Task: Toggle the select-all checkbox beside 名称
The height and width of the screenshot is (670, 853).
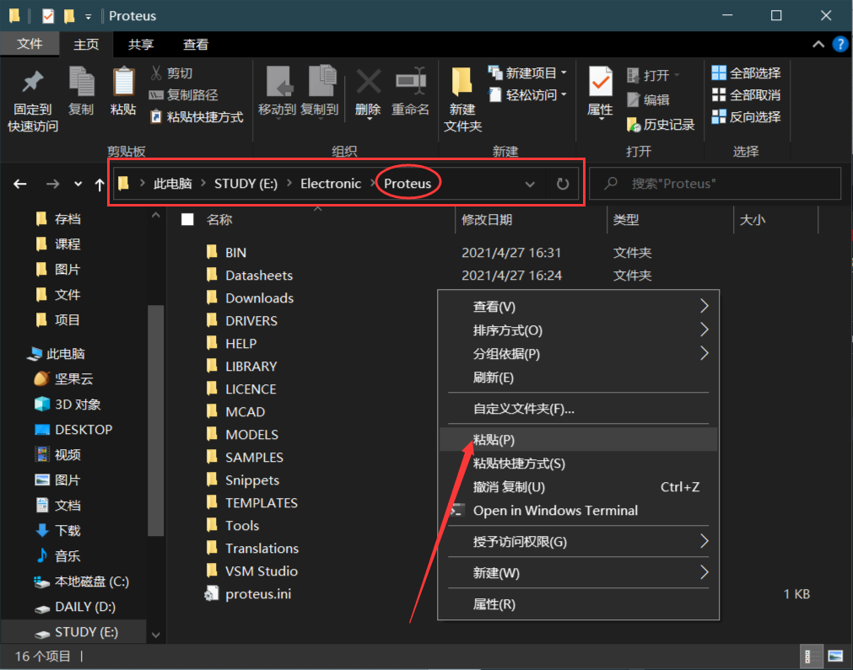Action: pos(187,219)
